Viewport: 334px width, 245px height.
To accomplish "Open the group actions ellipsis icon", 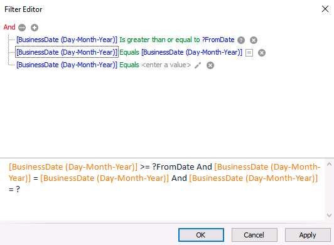I will coord(22,28).
